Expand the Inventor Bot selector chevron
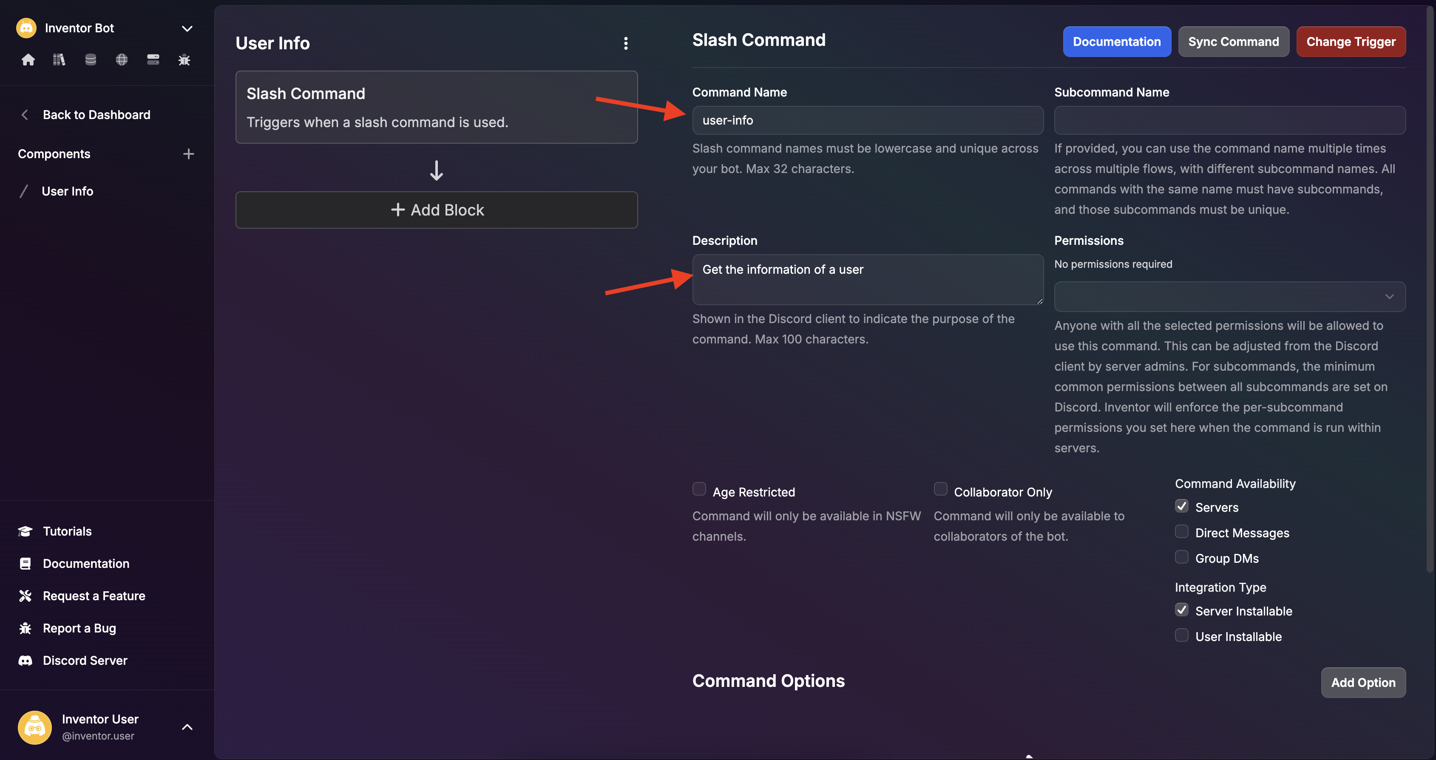This screenshot has width=1436, height=760. 187,28
